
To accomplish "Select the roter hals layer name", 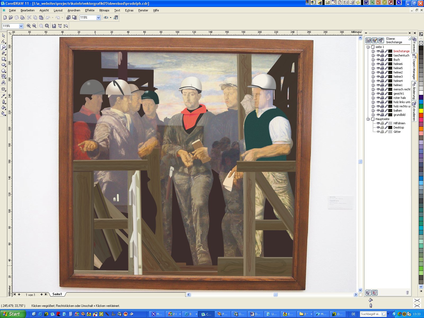I will tap(399, 98).
